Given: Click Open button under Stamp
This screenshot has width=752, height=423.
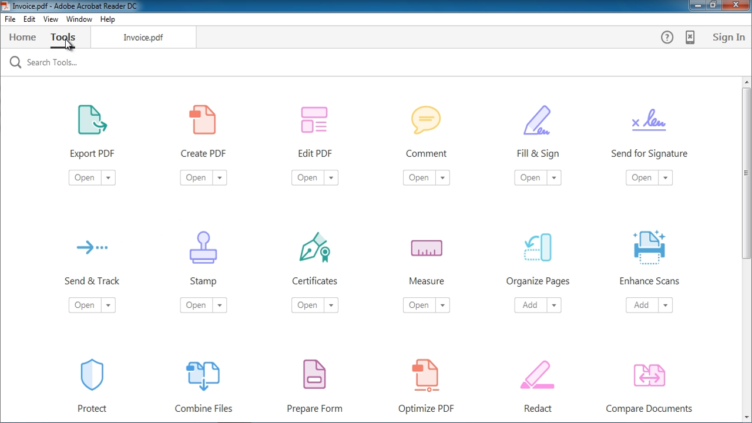Looking at the screenshot, I should [x=196, y=305].
